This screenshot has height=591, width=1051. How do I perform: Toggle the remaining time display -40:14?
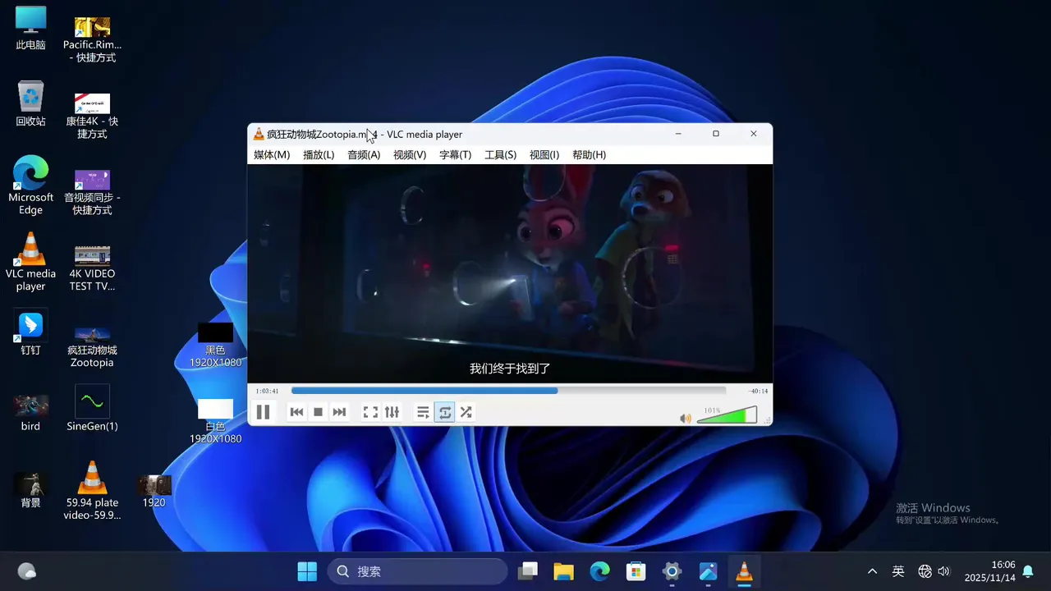click(759, 391)
